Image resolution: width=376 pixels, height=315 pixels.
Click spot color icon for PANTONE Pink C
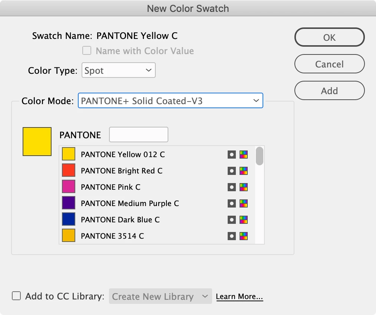(232, 187)
